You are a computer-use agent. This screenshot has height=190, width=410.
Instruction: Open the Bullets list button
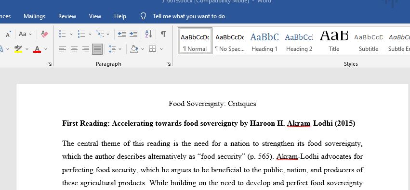click(x=62, y=34)
